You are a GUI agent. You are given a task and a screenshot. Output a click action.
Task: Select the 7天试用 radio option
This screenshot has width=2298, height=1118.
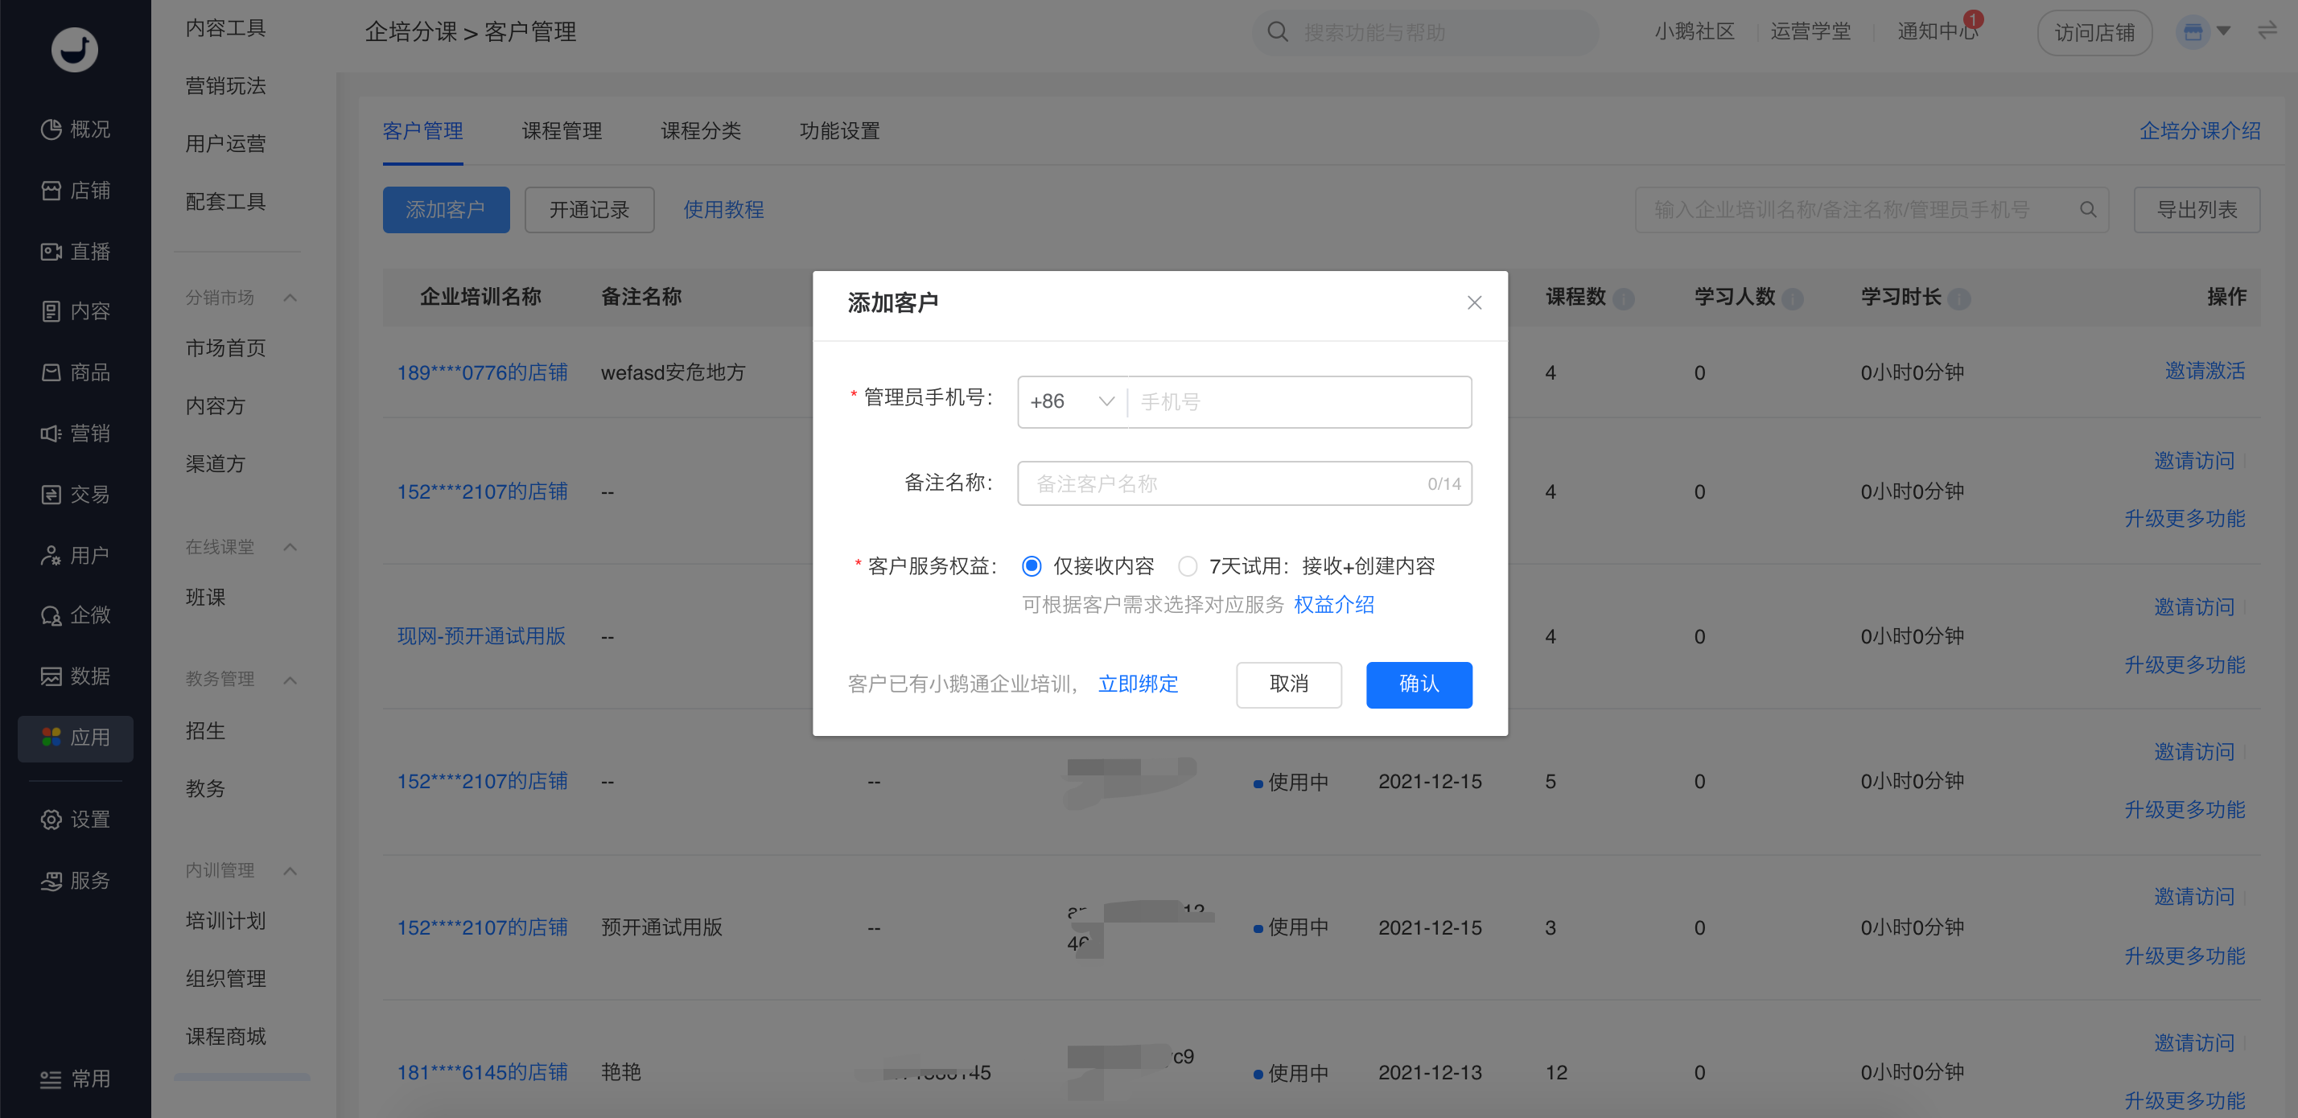coord(1188,566)
